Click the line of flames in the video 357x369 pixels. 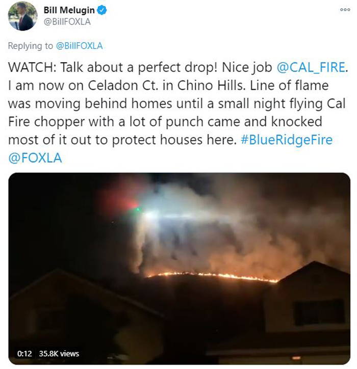click(x=213, y=277)
